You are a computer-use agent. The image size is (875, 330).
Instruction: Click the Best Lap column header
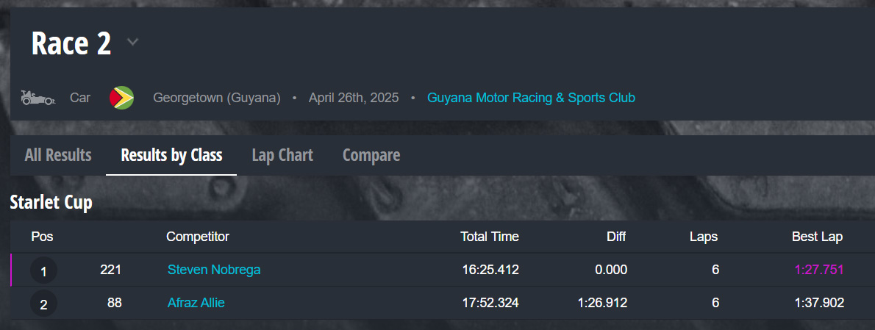(817, 237)
